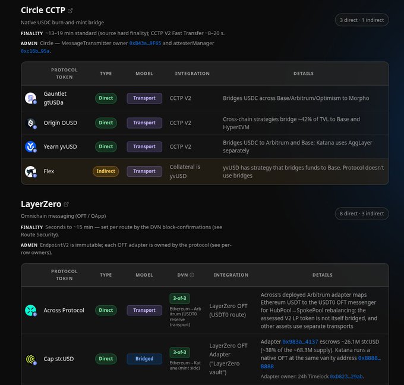Click 'Cross-chain strategies bridge ~42% of TVL' text
The height and width of the screenshot is (385, 404).
[x=291, y=123]
